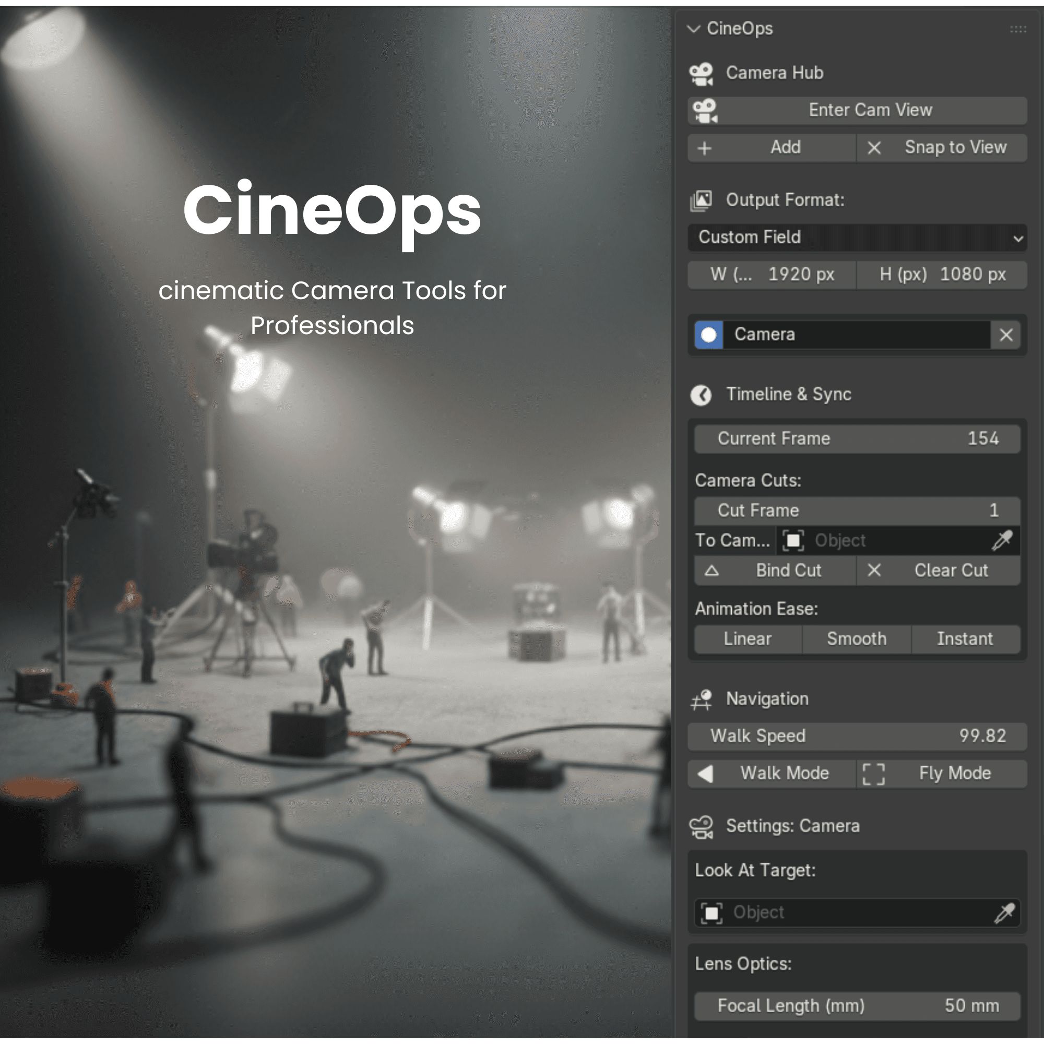This screenshot has height=1044, width=1044.
Task: Click the Bind Cut triangle icon
Action: pos(711,571)
